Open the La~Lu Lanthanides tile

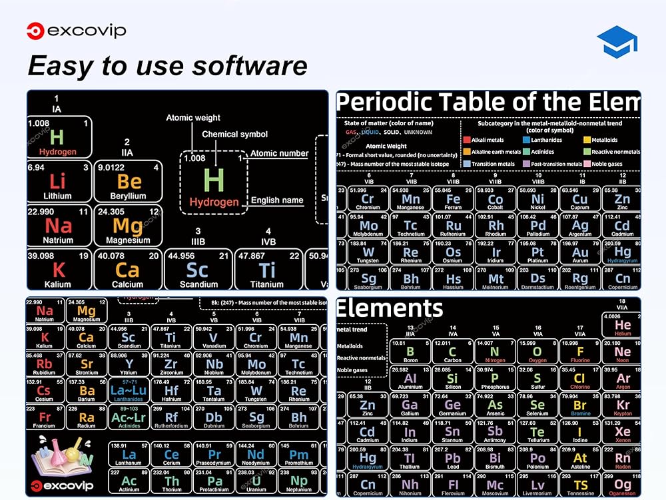point(129,391)
